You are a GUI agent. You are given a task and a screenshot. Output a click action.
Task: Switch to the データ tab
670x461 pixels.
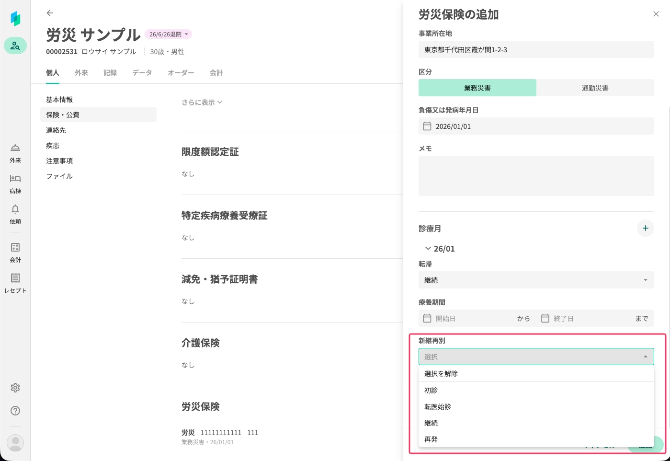click(142, 73)
